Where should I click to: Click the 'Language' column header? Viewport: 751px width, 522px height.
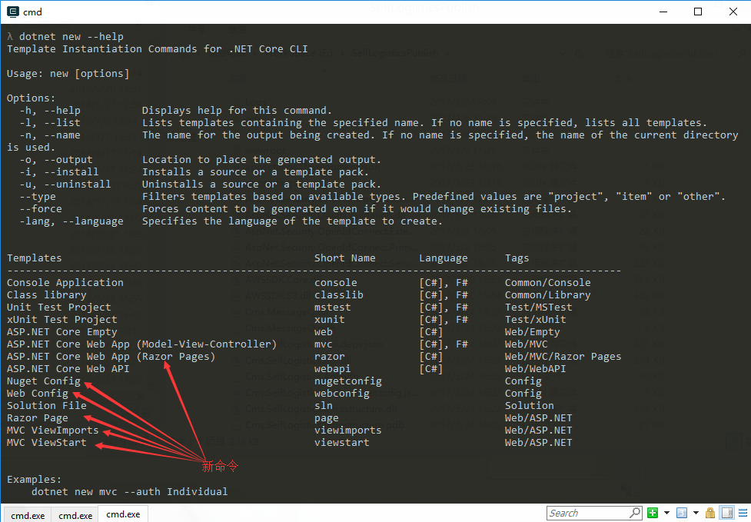coord(444,258)
